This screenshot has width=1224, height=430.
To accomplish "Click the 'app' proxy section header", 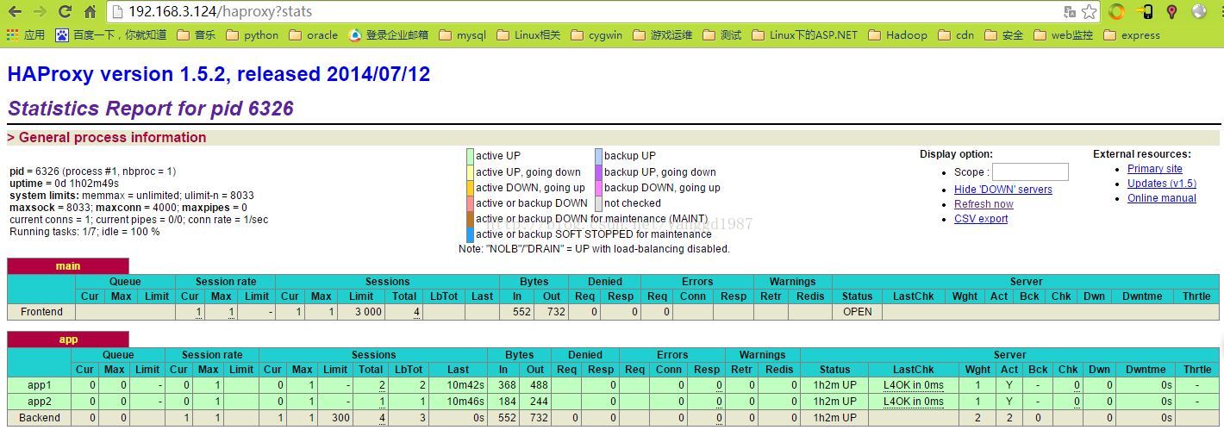I will click(x=68, y=340).
